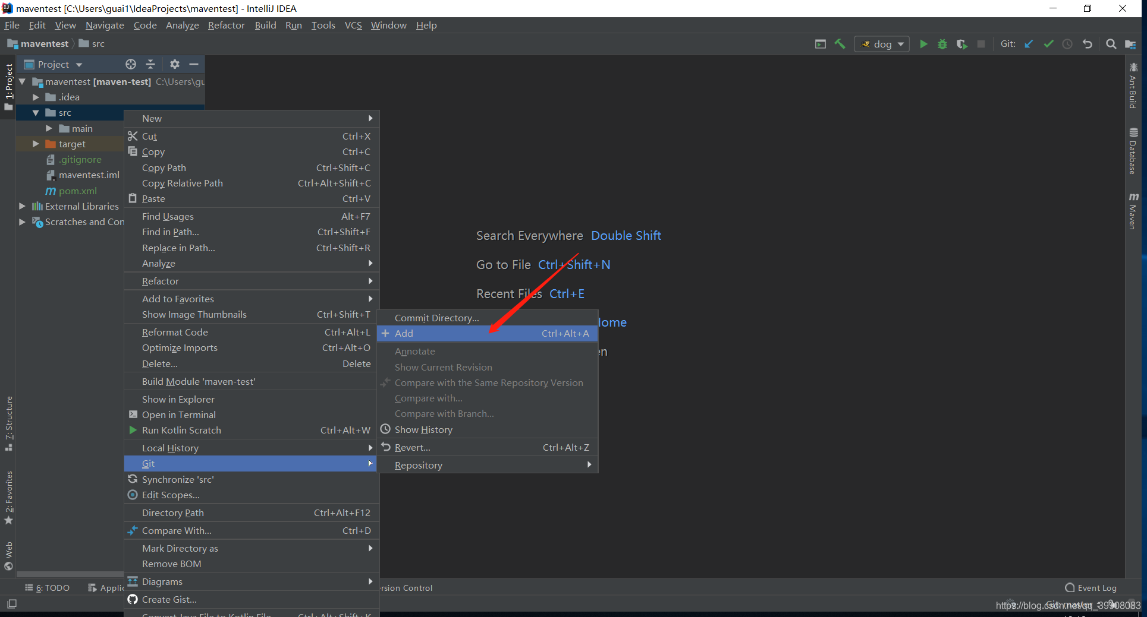Open the Project view dropdown

(54, 64)
